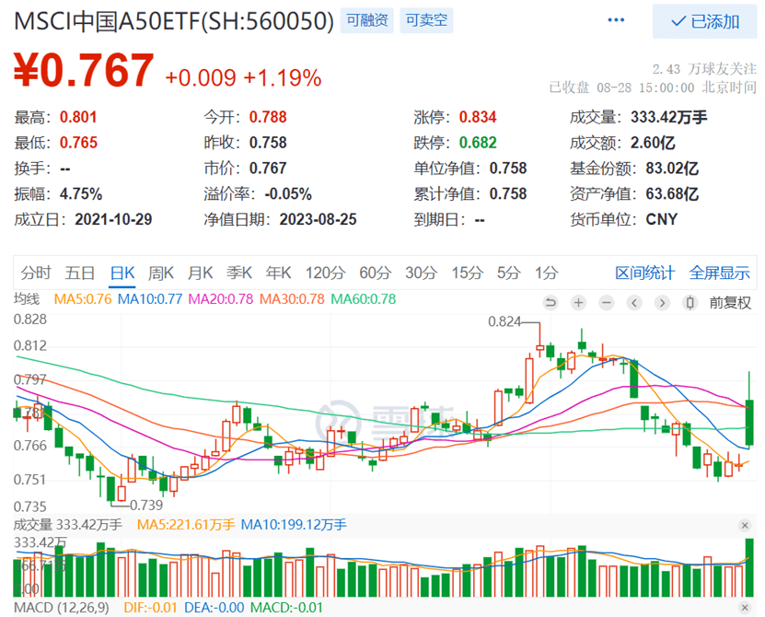765x617 pixels.
Task: Pan chart left with the left chevron icon
Action: [633, 302]
